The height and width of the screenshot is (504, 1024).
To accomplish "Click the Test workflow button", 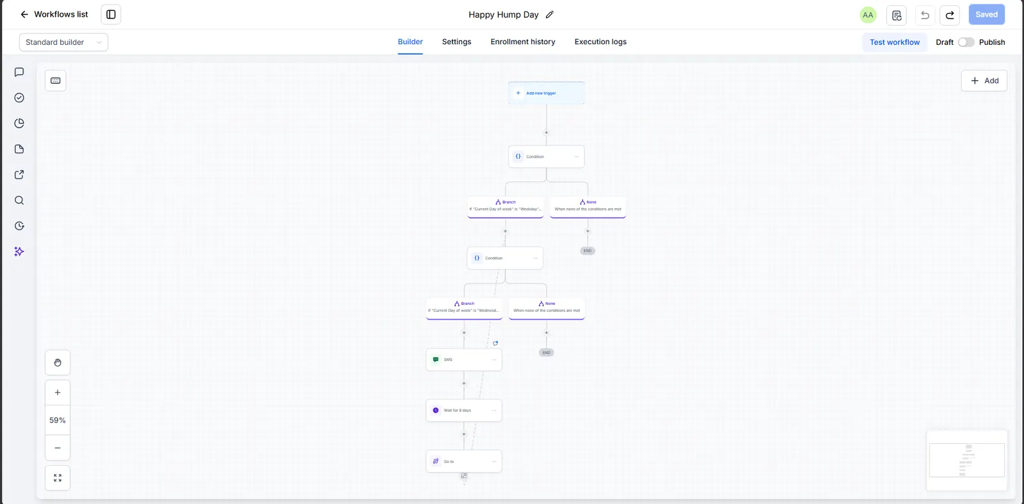I will (894, 42).
